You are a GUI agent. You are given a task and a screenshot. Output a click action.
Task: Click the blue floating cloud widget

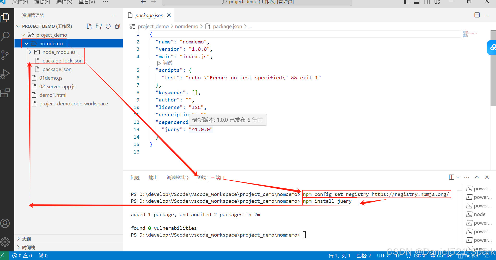click(x=492, y=48)
